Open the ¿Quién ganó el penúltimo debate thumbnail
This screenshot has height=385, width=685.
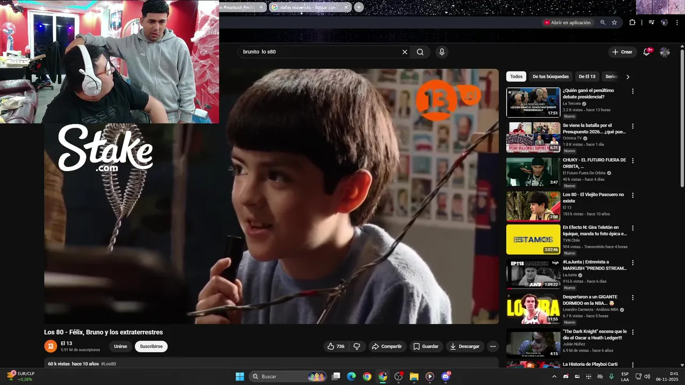coord(533,102)
